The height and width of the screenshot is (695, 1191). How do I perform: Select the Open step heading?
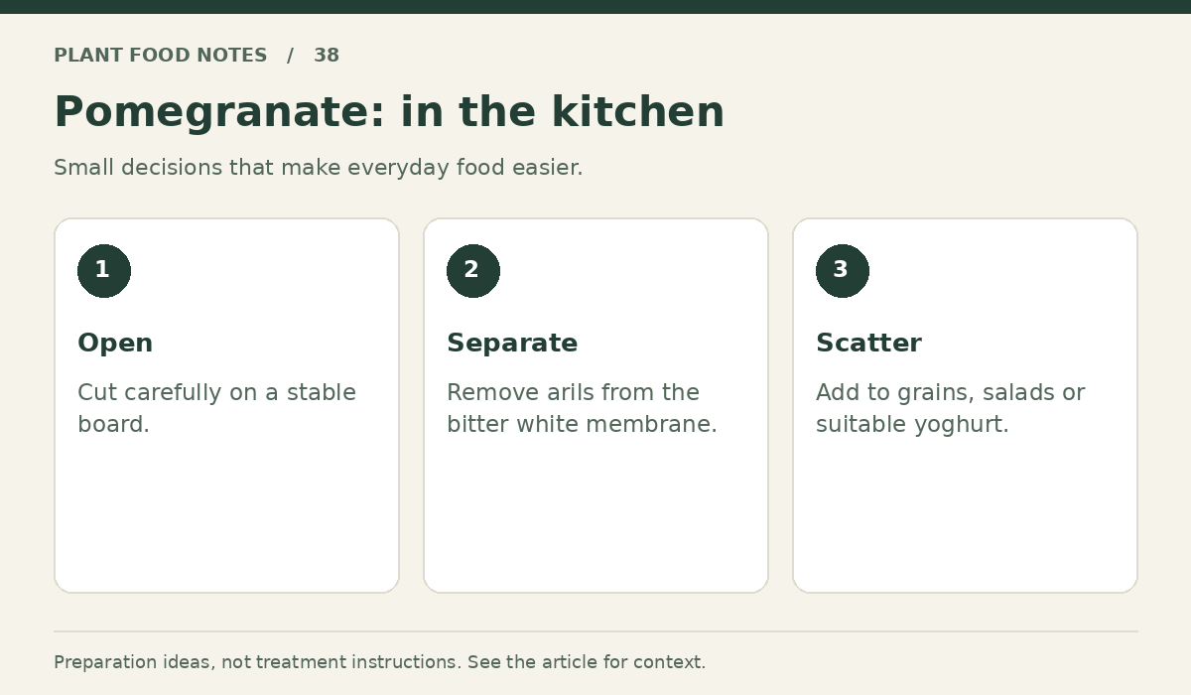click(115, 344)
